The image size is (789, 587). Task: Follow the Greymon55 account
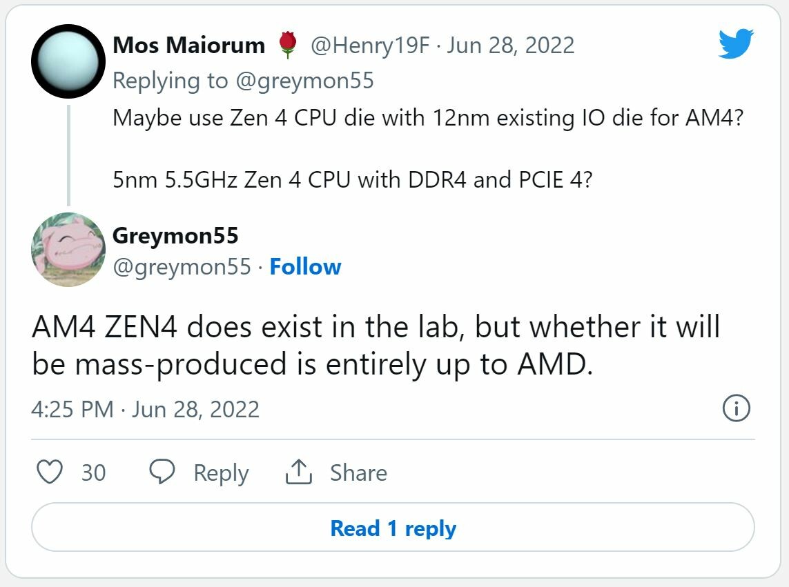pyautogui.click(x=305, y=267)
